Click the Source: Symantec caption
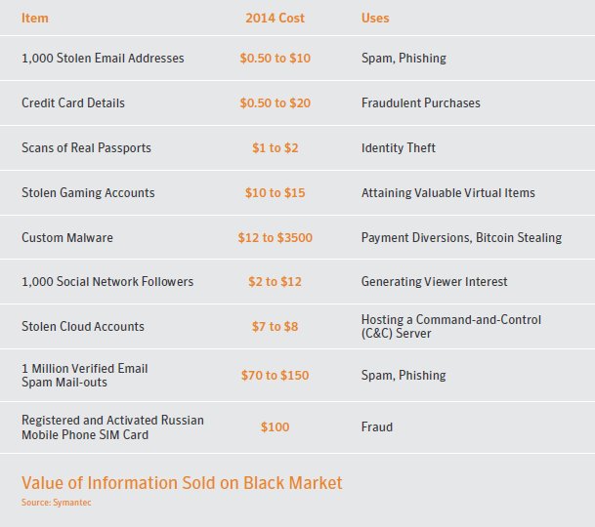 (56, 503)
